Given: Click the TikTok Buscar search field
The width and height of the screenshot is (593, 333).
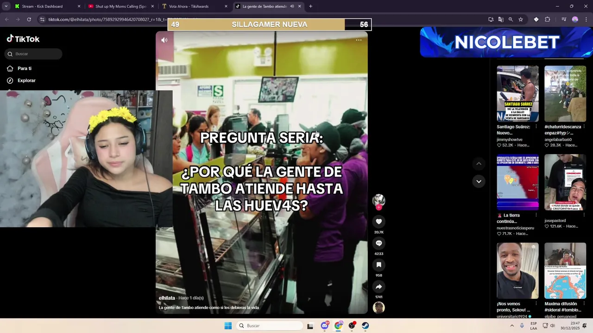Looking at the screenshot, I should [33, 54].
